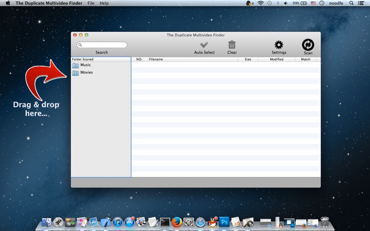Screen dimensions: 370x231
Task: Minimize the window with the yellow button
Action: 80,35
